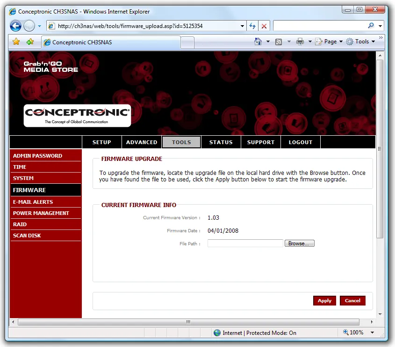Screen dimensions: 395x347
Task: Click the browser search box
Action: [x=320, y=26]
